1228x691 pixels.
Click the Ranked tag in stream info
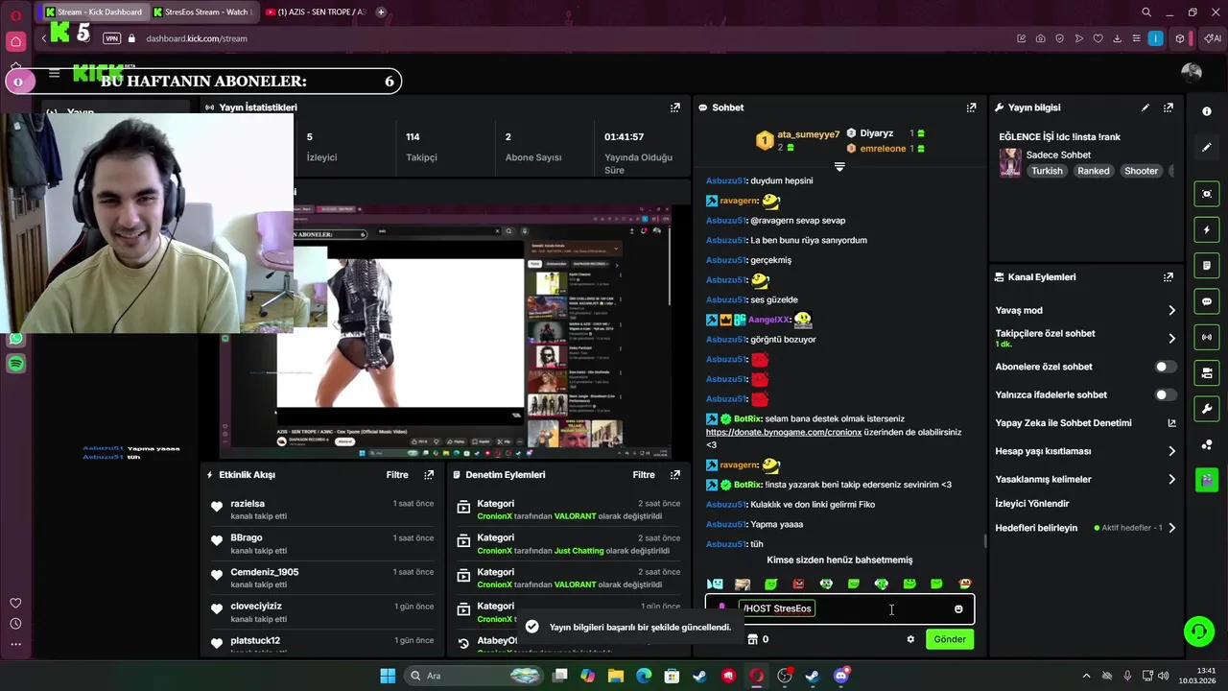1093,171
